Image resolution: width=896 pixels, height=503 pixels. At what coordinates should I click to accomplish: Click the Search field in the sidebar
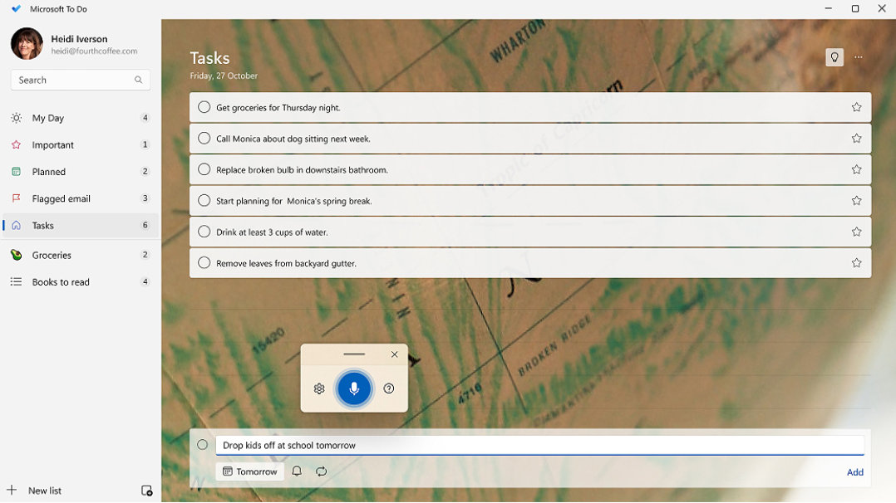[75, 80]
